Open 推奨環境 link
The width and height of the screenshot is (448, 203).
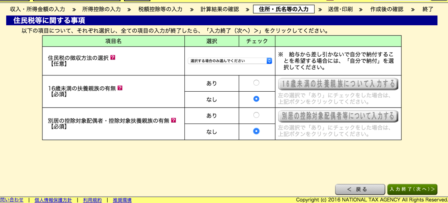coord(122,200)
